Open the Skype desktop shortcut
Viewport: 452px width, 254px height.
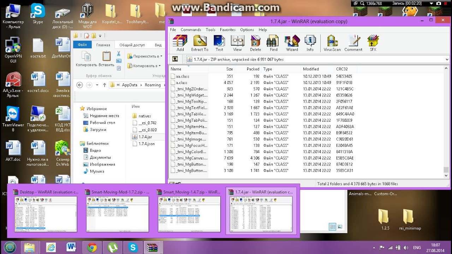click(38, 14)
